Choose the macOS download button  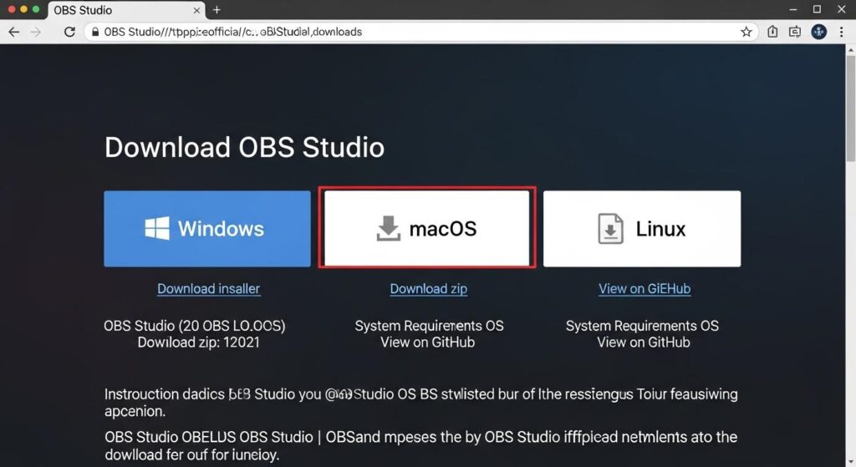pyautogui.click(x=427, y=228)
